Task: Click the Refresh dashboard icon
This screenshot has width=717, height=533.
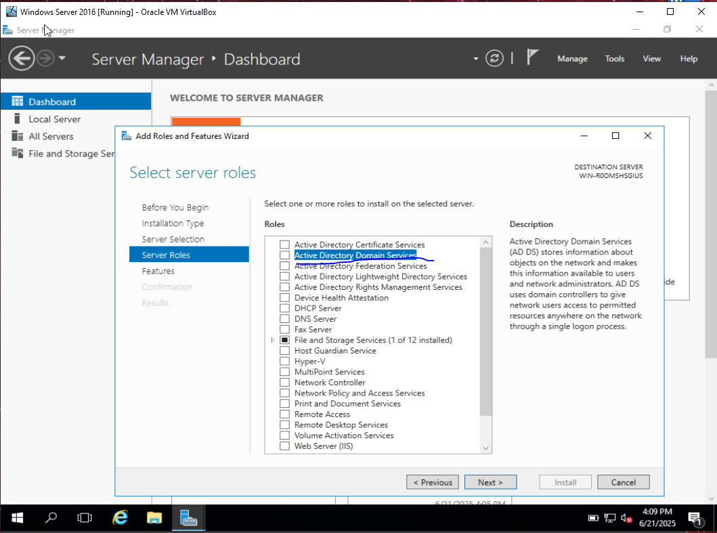Action: click(x=494, y=58)
